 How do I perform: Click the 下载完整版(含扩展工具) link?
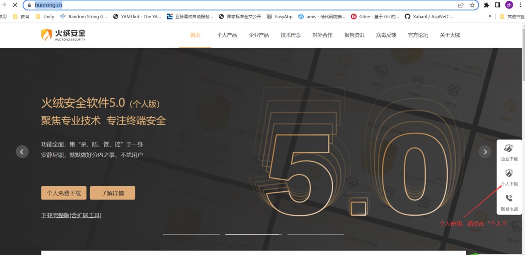pos(71,215)
